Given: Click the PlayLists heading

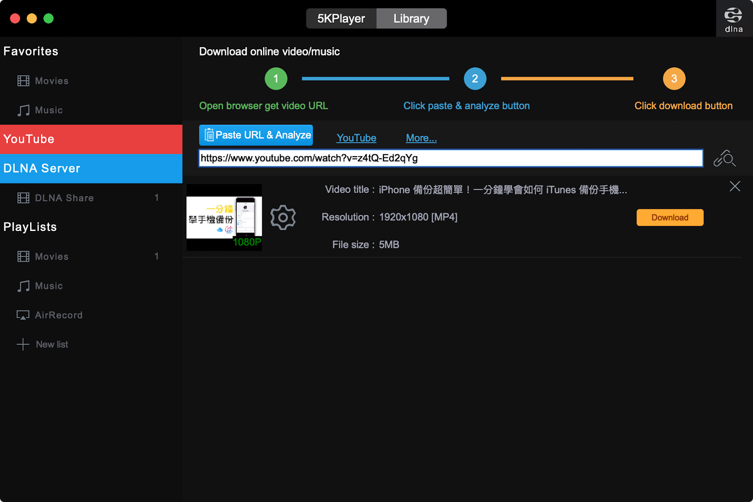Looking at the screenshot, I should coord(30,227).
